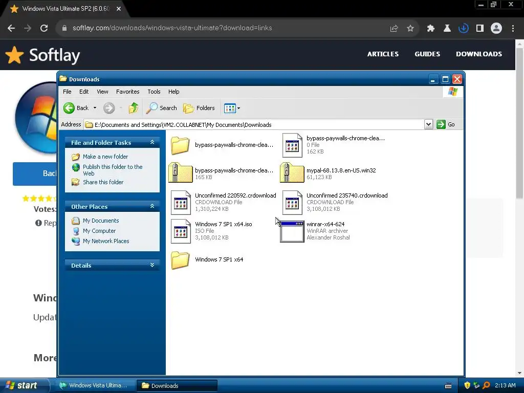Screen dimensions: 524x393
Task: Select the Windows 7 SP1 x64 folder icon
Action: pos(181,259)
